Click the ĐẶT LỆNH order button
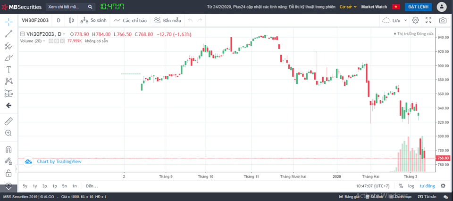453x201 pixels. click(418, 7)
